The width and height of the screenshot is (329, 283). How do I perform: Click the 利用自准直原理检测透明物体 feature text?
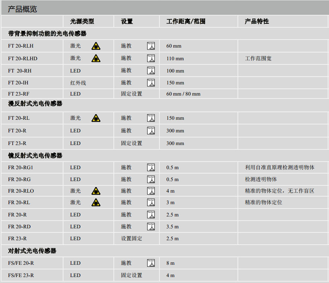[x=279, y=167]
